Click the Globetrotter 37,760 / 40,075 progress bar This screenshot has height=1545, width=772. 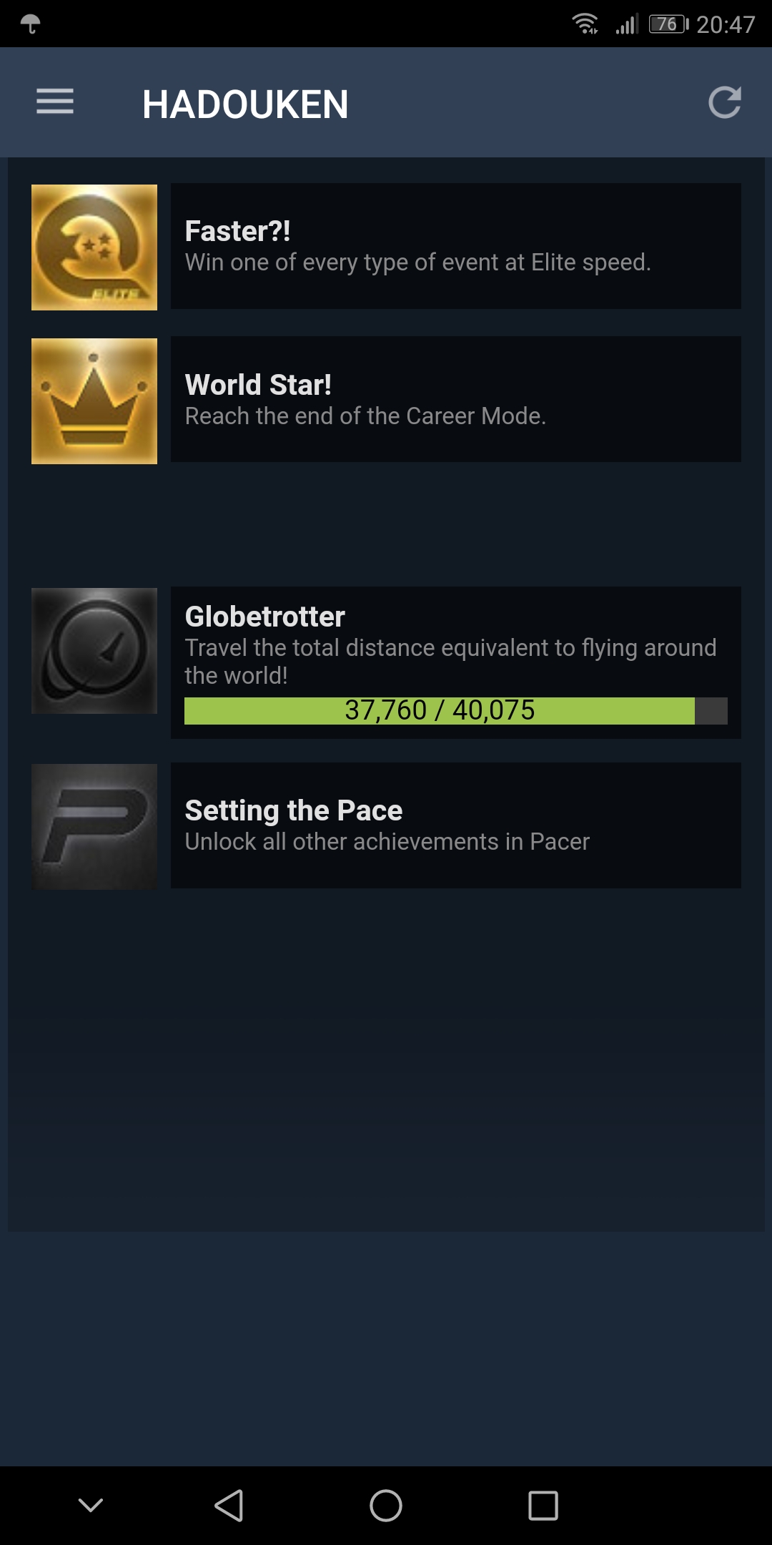(x=456, y=711)
